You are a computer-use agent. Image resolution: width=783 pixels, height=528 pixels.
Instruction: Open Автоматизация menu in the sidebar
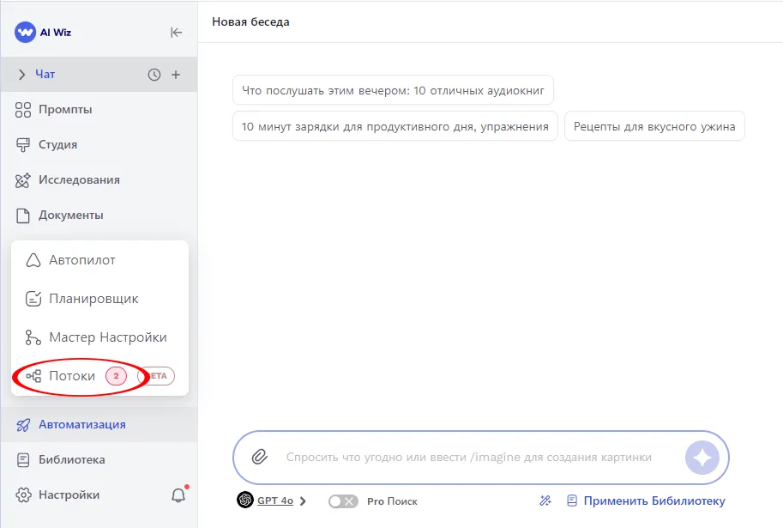(x=81, y=424)
